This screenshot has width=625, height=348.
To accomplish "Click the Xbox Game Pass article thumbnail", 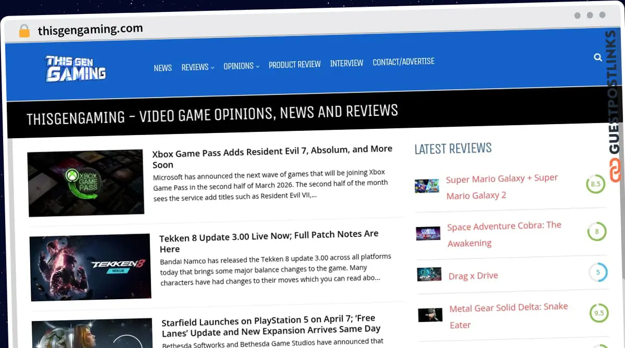I will (x=86, y=182).
